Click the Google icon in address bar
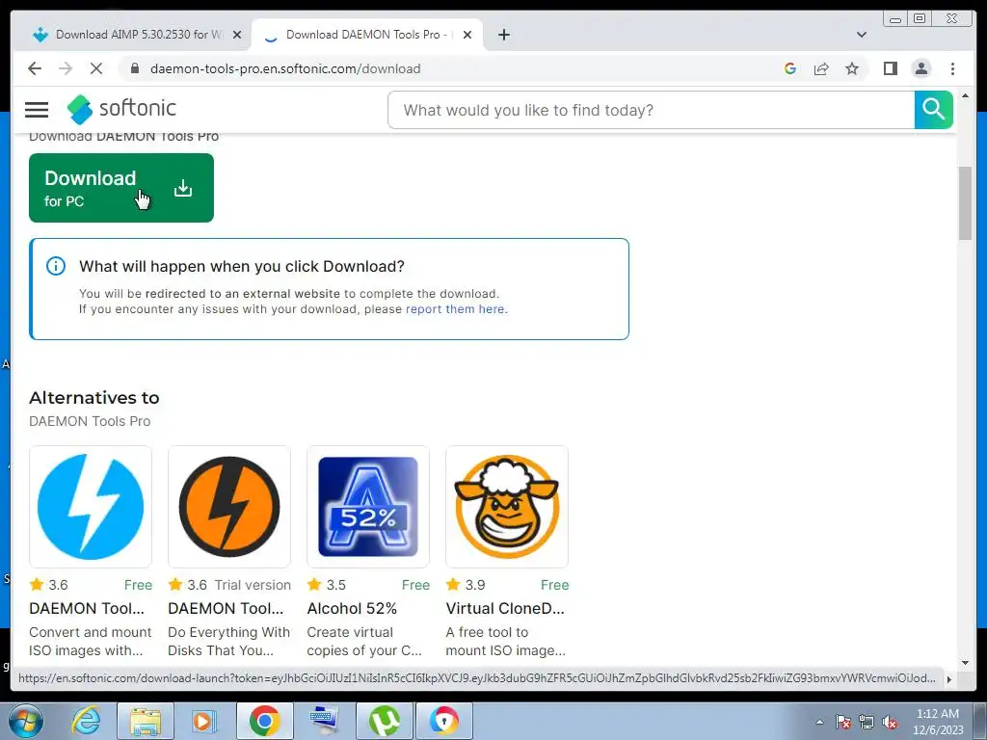Screen dimensions: 987x740 pos(790,68)
